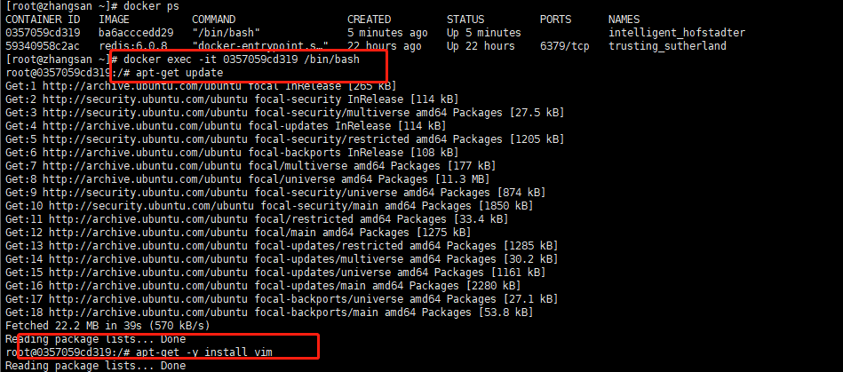
Task: Select the STATUS column header
Action: [465, 20]
